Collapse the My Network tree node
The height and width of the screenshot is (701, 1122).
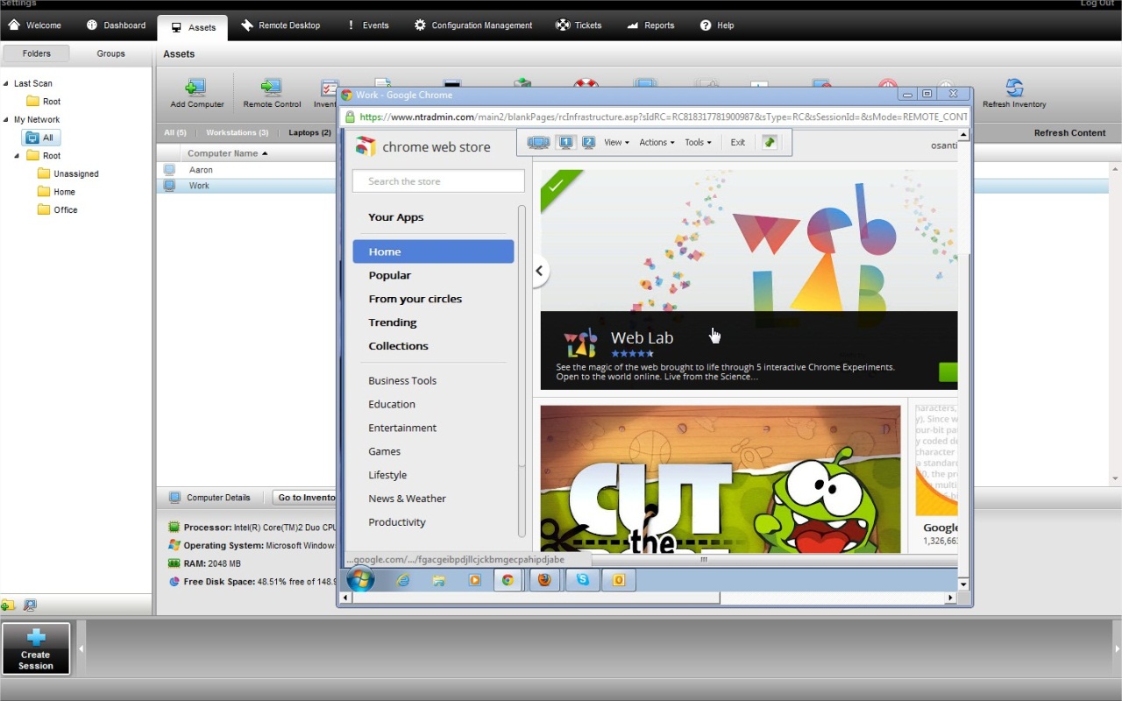click(5, 119)
